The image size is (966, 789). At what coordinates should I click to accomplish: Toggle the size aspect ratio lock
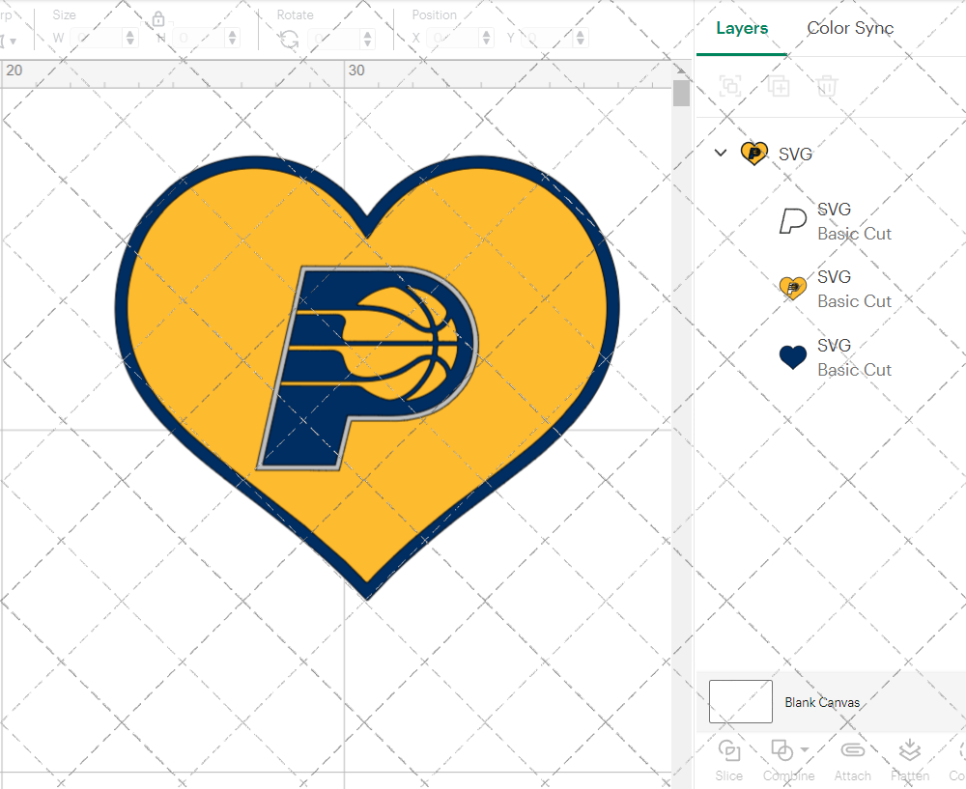pos(158,19)
